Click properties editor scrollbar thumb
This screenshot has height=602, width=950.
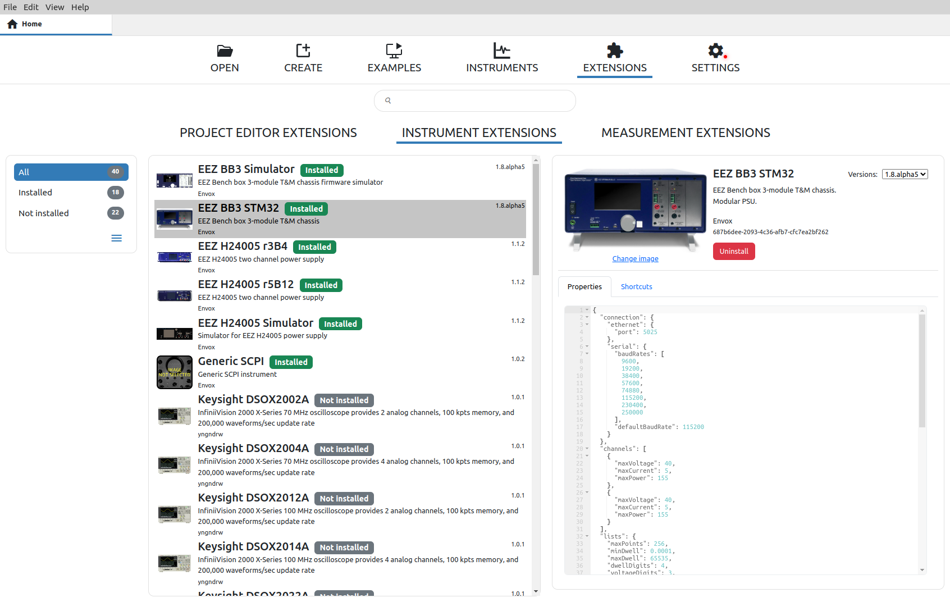pos(922,371)
